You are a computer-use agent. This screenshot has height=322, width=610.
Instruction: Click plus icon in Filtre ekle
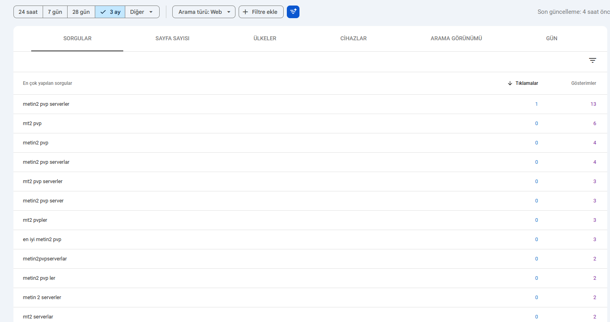(x=245, y=12)
